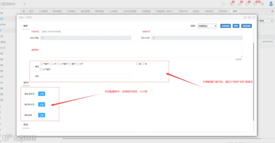
Task: Click the green icon next to 其它附件
Action: (33, 105)
